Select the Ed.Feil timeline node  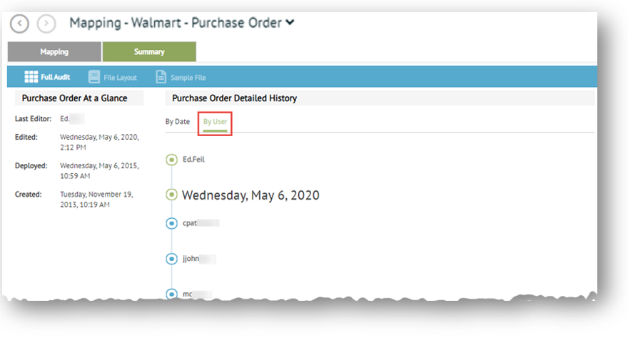coord(171,160)
